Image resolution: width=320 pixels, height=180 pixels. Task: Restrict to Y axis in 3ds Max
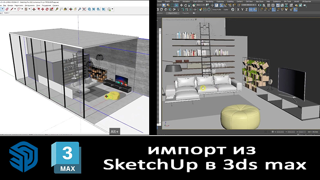click(x=242, y=10)
